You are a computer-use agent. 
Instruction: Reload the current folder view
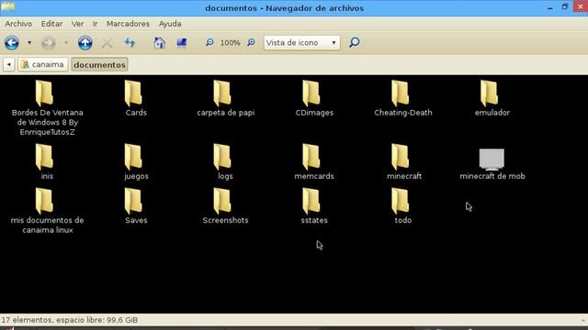pyautogui.click(x=130, y=43)
